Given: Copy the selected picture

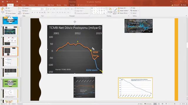Looking at the screenshot, I should pos(8,11).
